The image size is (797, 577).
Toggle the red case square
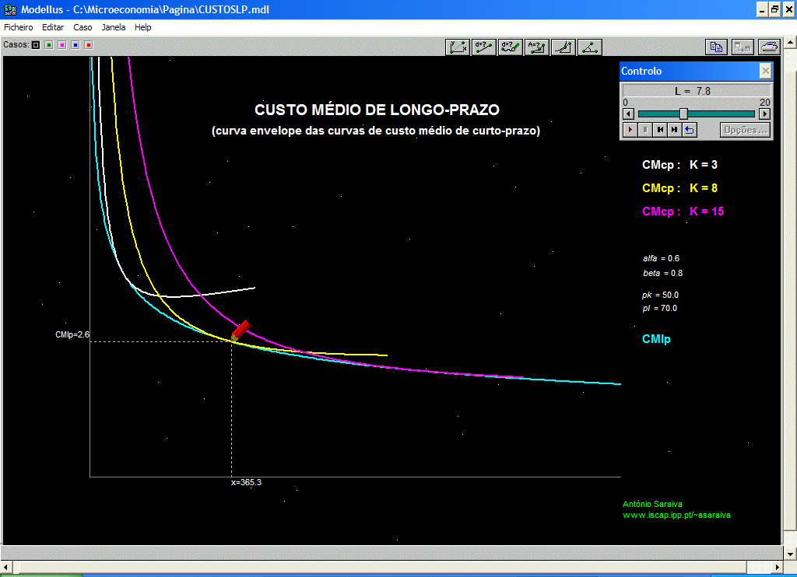tap(88, 45)
